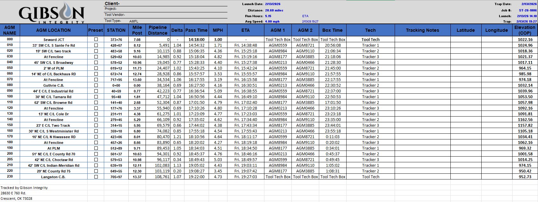
Task: Select the AGM LOCATION column header
Action: click(x=54, y=30)
